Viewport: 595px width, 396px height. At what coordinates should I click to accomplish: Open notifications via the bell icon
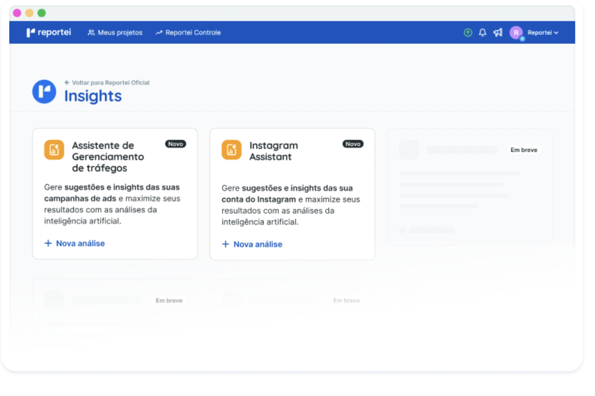click(x=482, y=32)
